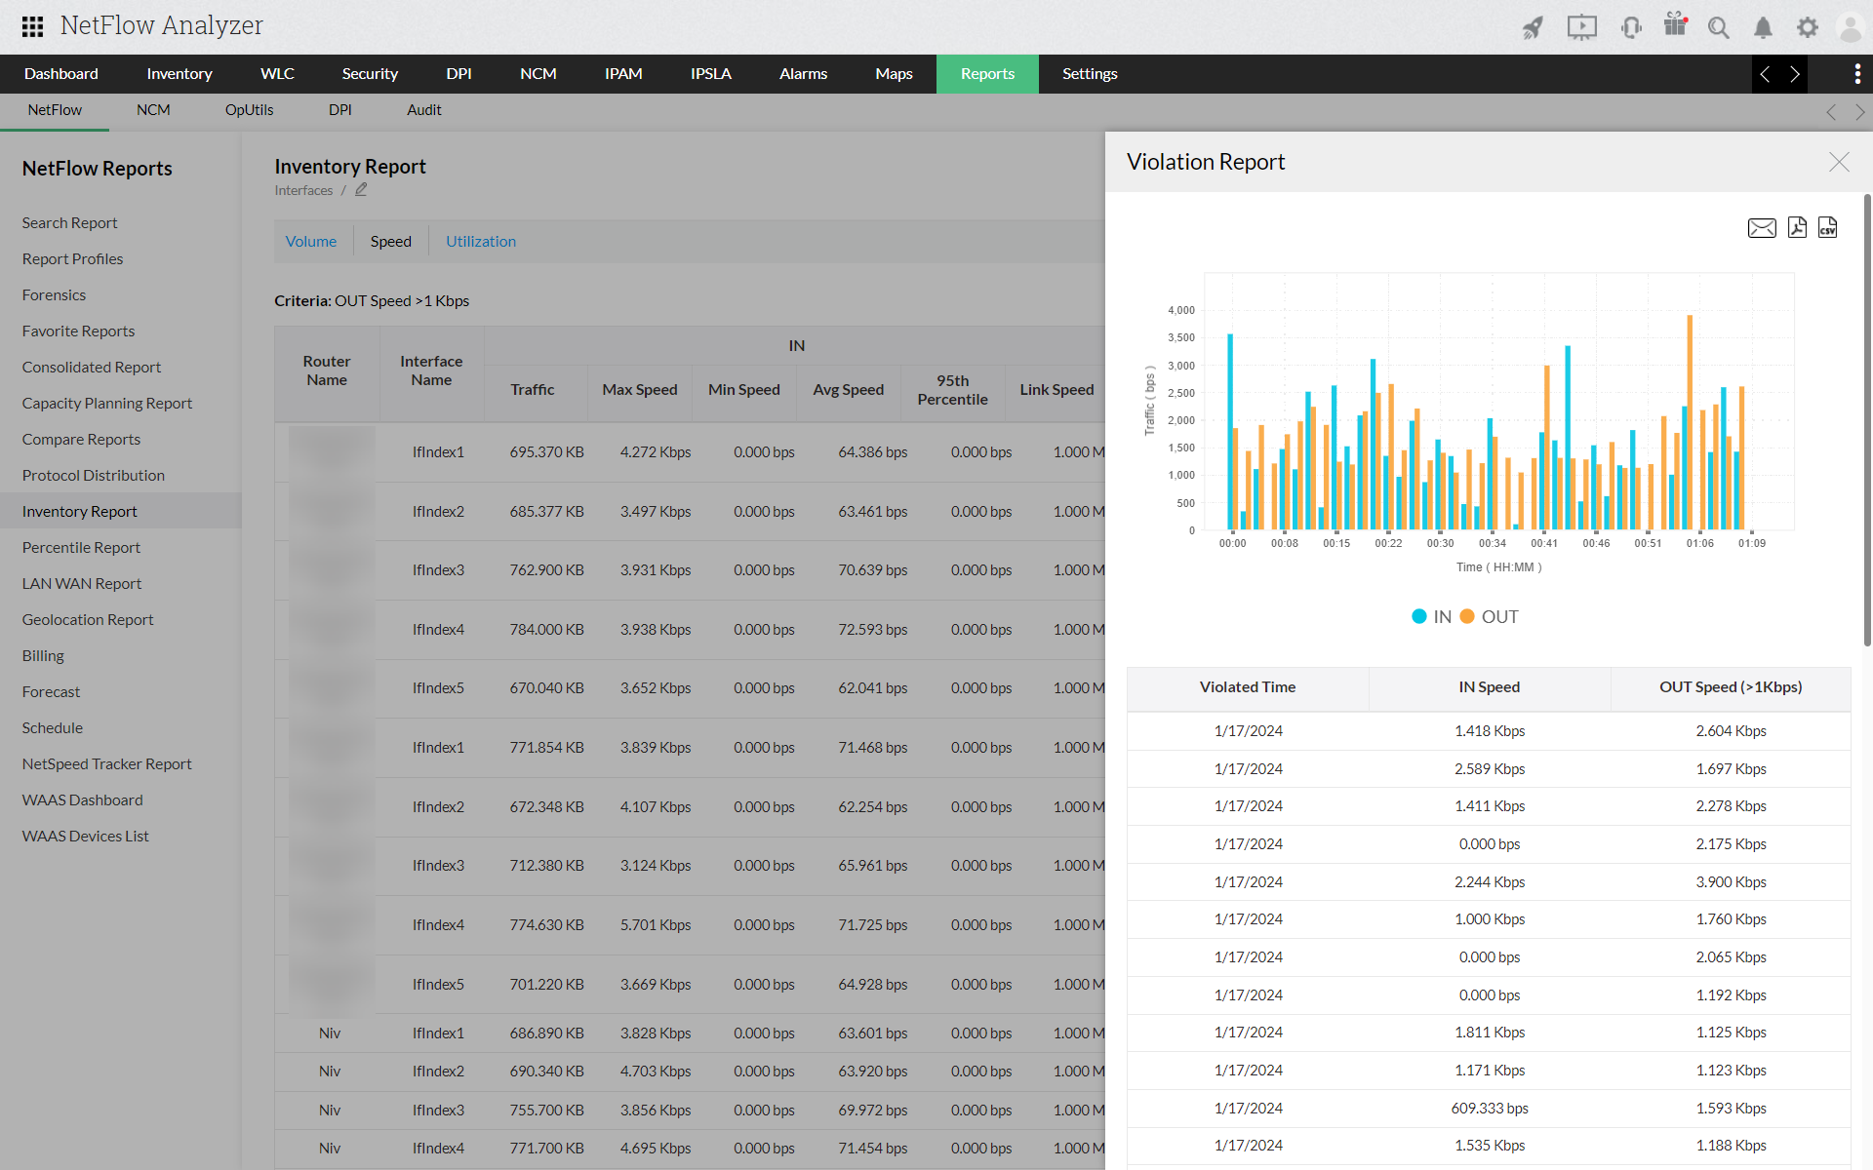The width and height of the screenshot is (1873, 1170).
Task: Click the gift what's-new icon
Action: pos(1675,25)
